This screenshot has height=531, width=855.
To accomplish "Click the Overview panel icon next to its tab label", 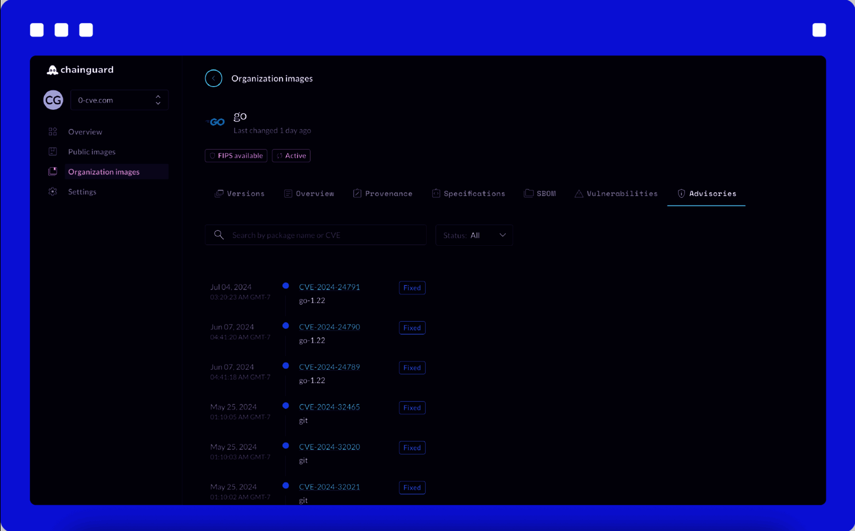I will (x=288, y=193).
